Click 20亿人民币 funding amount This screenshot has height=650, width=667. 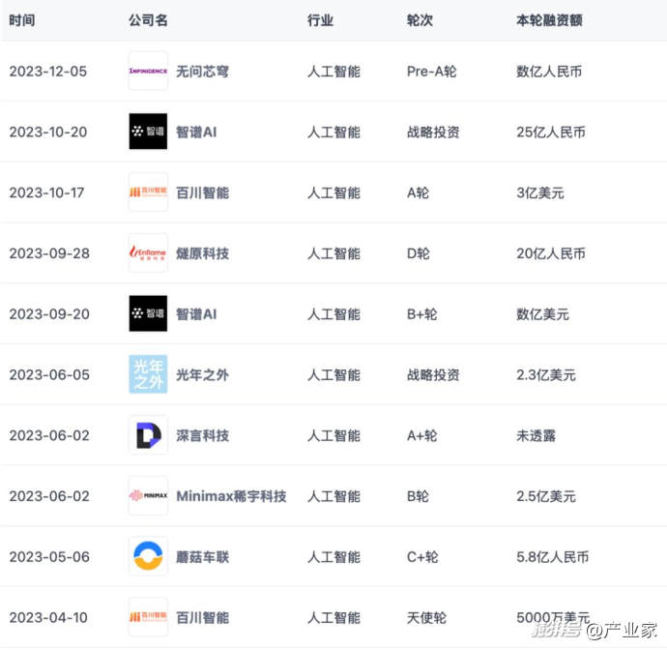551,253
